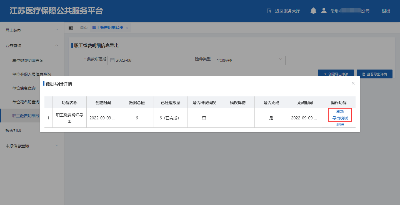The image size is (400, 205).
Task: Open the 险种类型 dropdown
Action: (248, 60)
